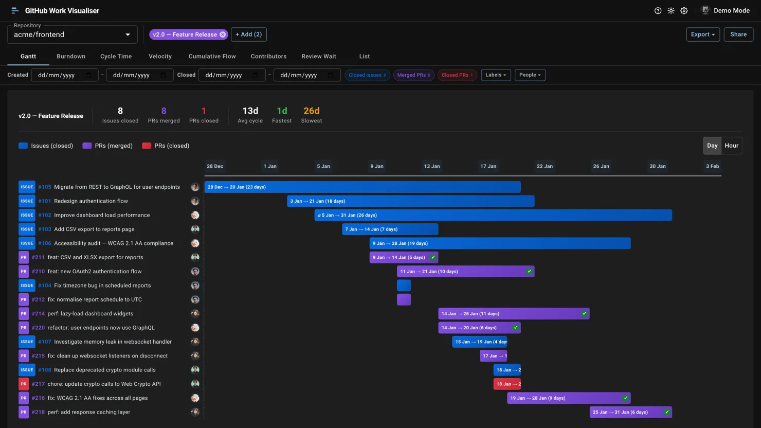Open the Labels dropdown
761x428 pixels.
pos(495,75)
